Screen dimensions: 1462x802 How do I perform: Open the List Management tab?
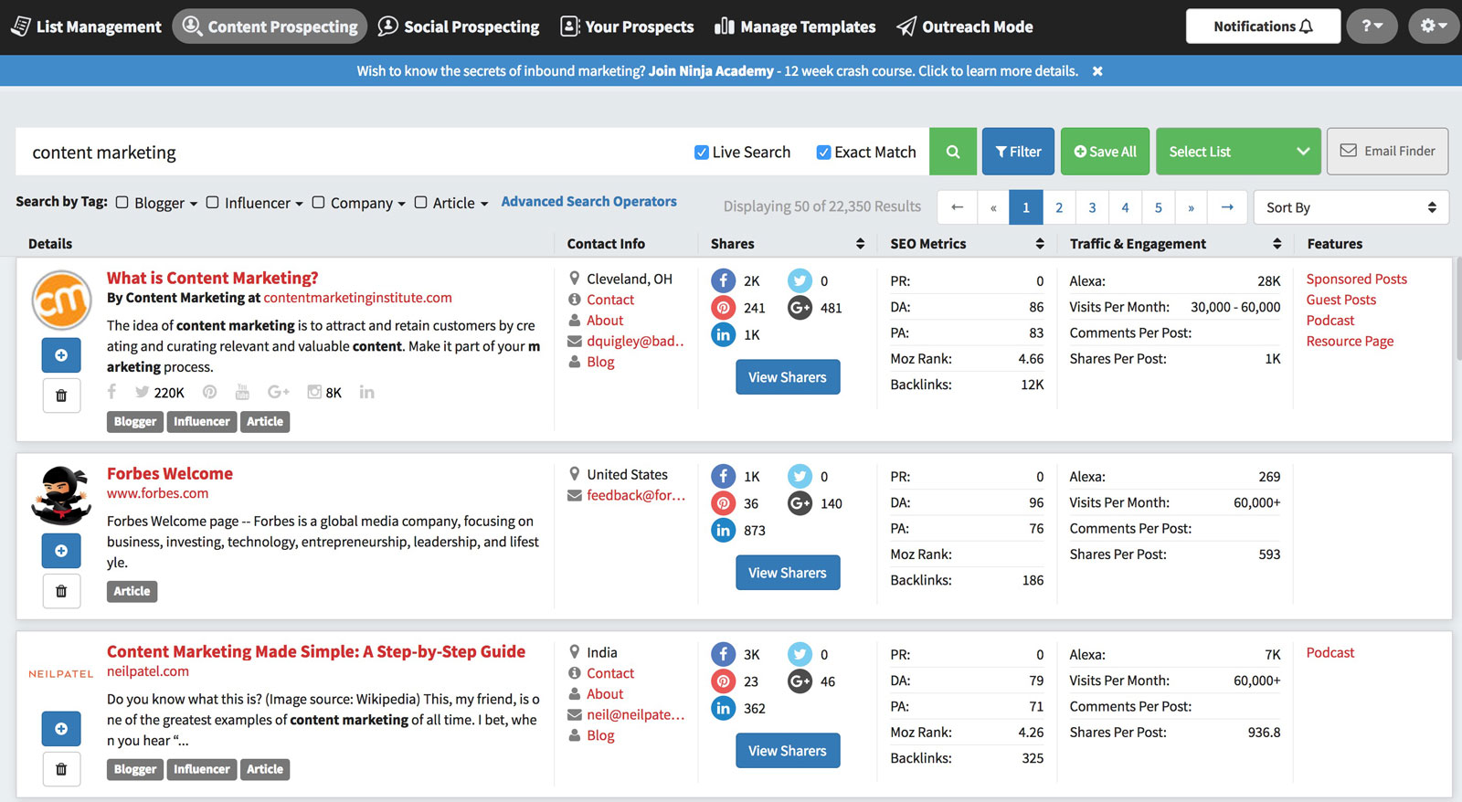(86, 26)
